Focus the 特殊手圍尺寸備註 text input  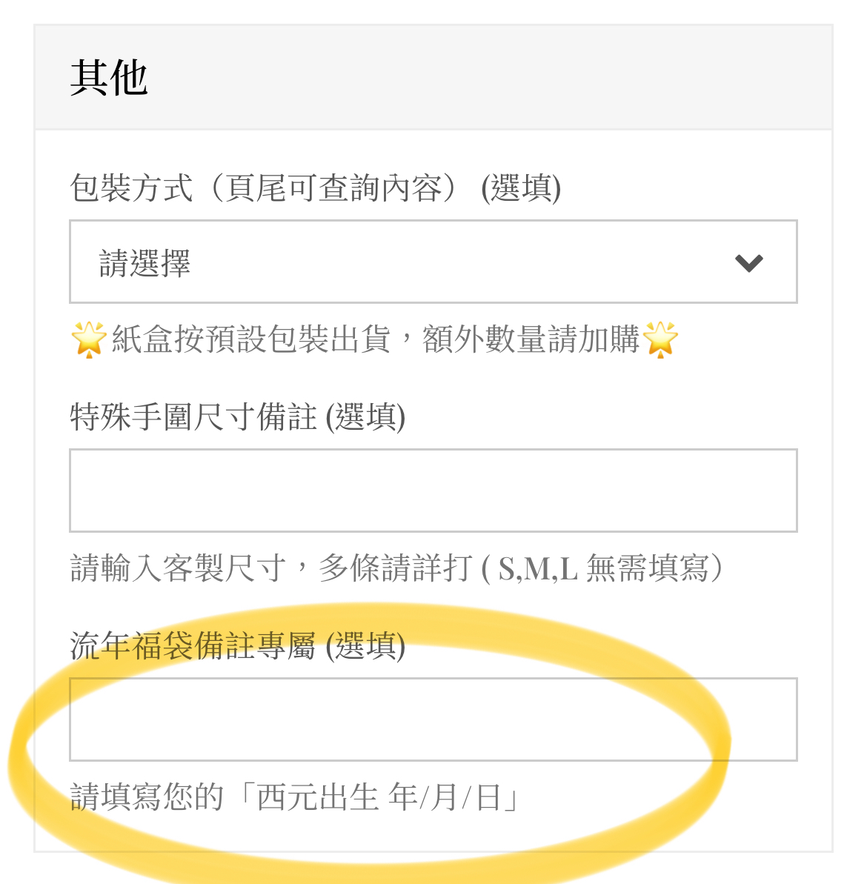point(433,491)
